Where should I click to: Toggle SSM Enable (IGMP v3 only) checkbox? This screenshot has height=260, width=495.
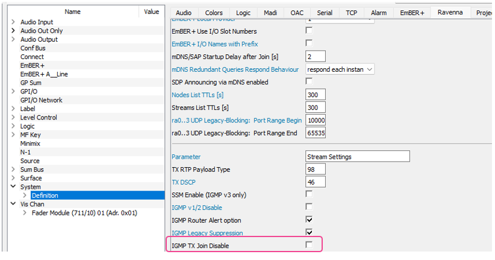point(309,194)
